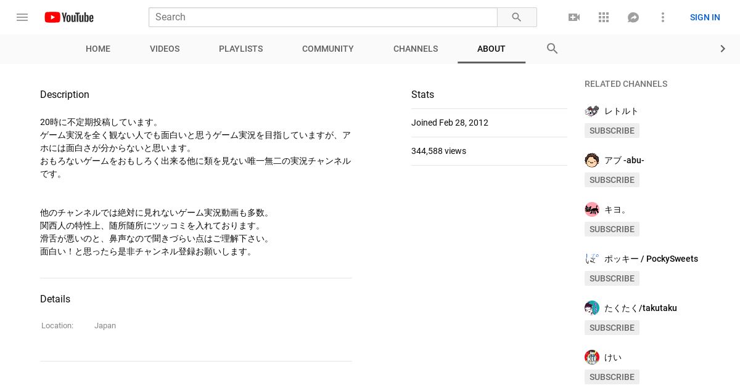Screen dimensions: 740x388
Task: Open たくたく/takutaku channel avatar
Action: [x=592, y=308]
